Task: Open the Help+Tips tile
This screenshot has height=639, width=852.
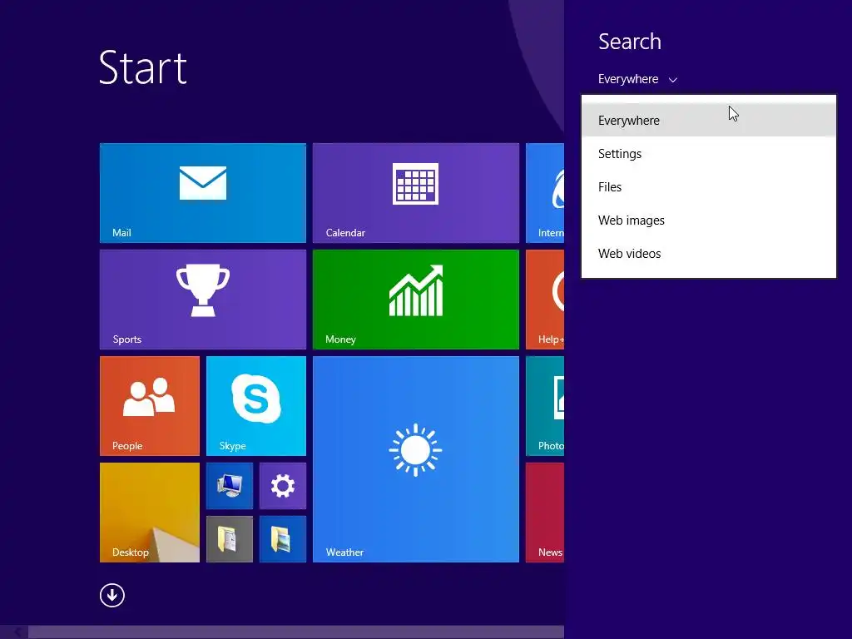Action: tap(545, 300)
